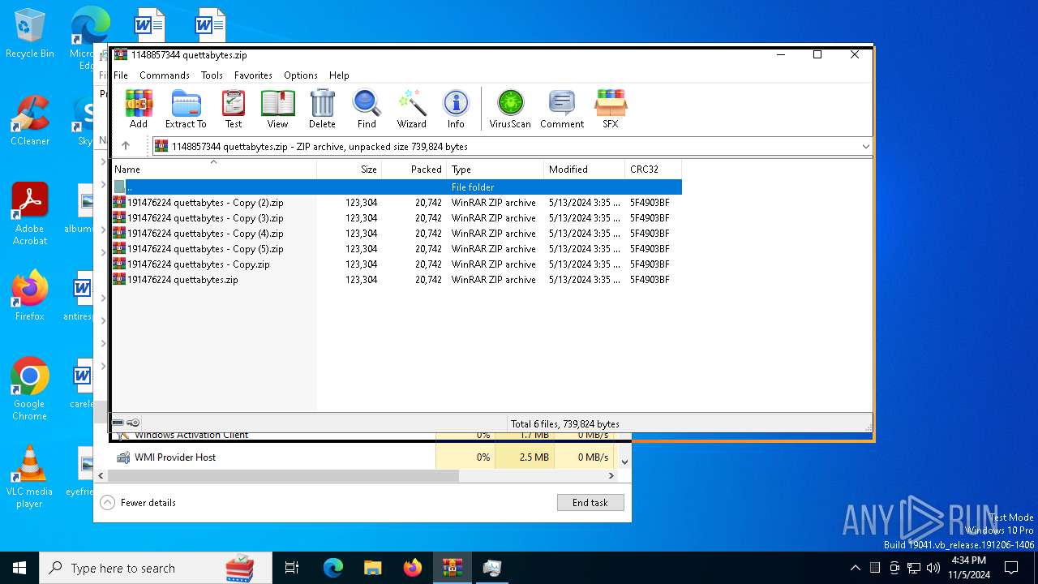Sort by the Name column header
This screenshot has width=1038, height=584.
point(214,169)
